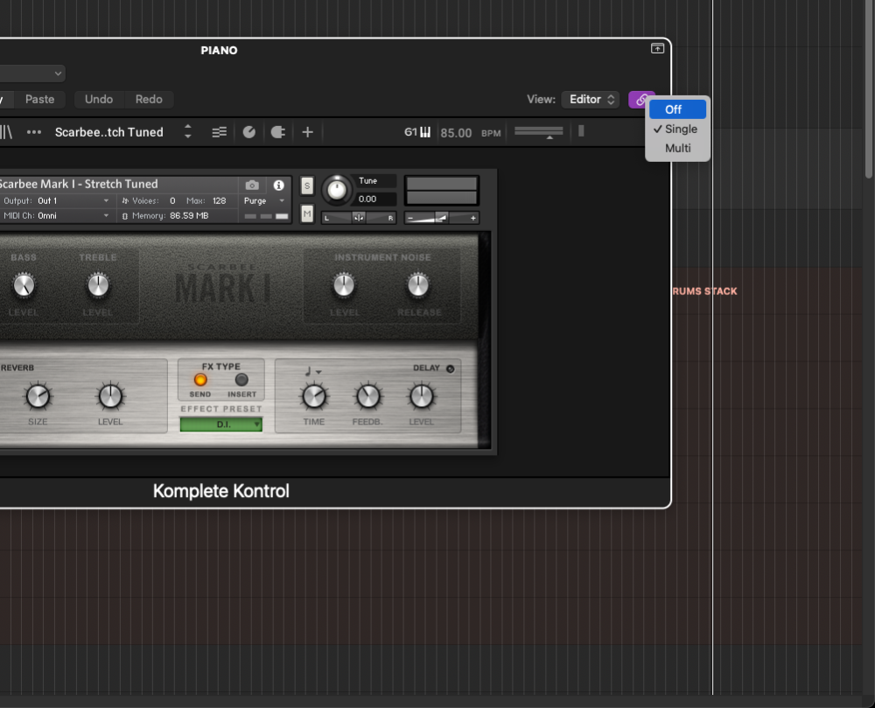Click the instrument info icon
Screen dimensions: 875x708
click(278, 186)
